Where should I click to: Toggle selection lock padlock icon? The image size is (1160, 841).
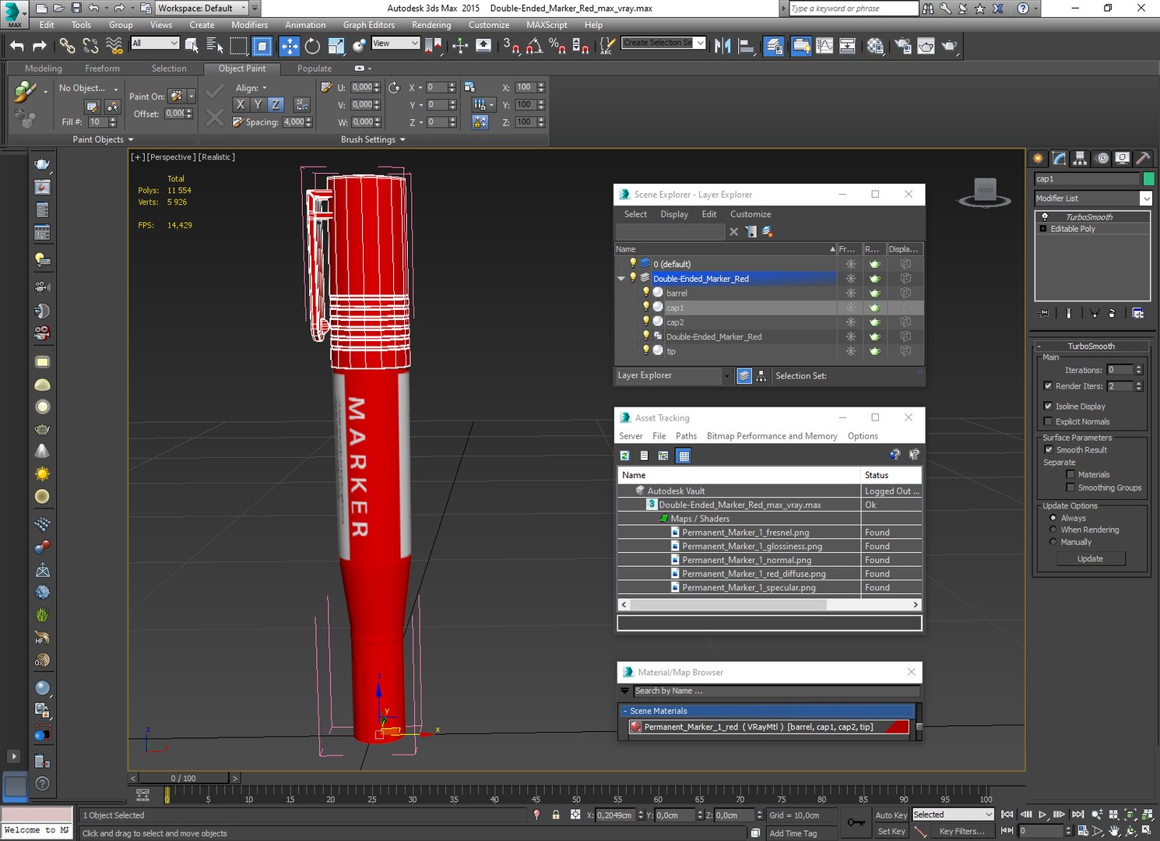[556, 815]
